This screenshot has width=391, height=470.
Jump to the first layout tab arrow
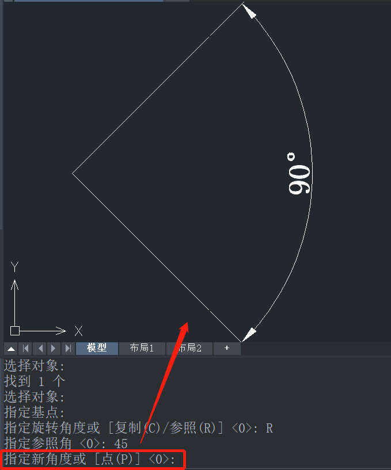(x=25, y=349)
